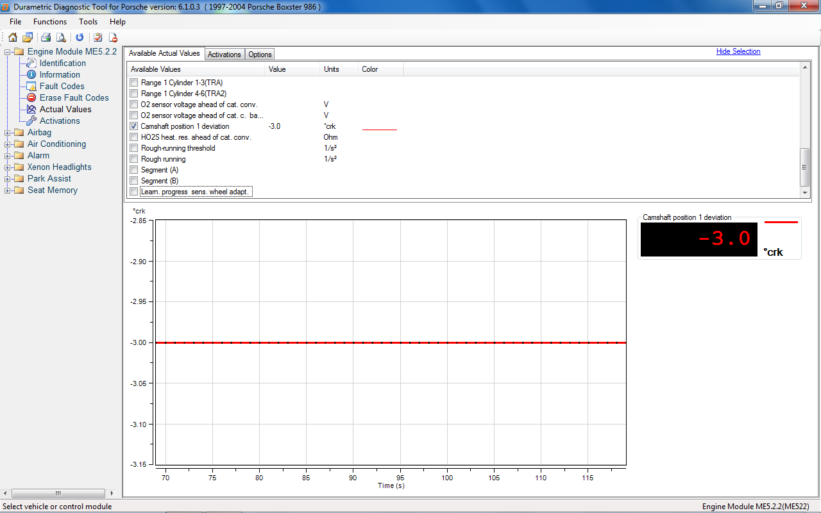
Task: Expand the Alarm tree node
Action: pyautogui.click(x=8, y=155)
